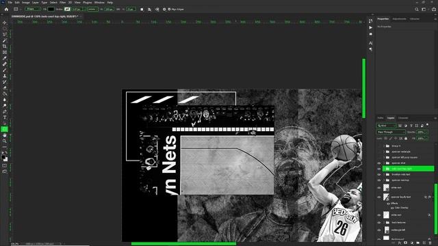Select the Crop tool

click(5, 46)
